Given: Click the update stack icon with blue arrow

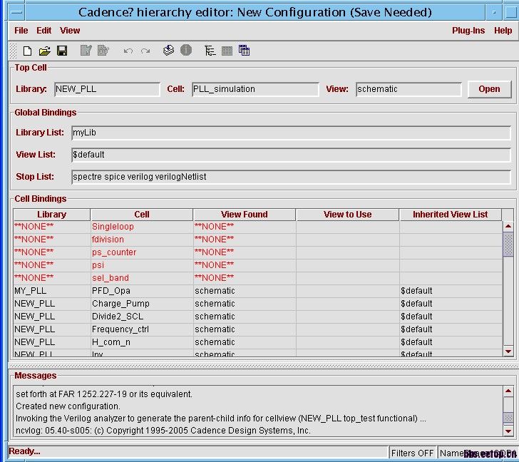Looking at the screenshot, I should pyautogui.click(x=168, y=51).
